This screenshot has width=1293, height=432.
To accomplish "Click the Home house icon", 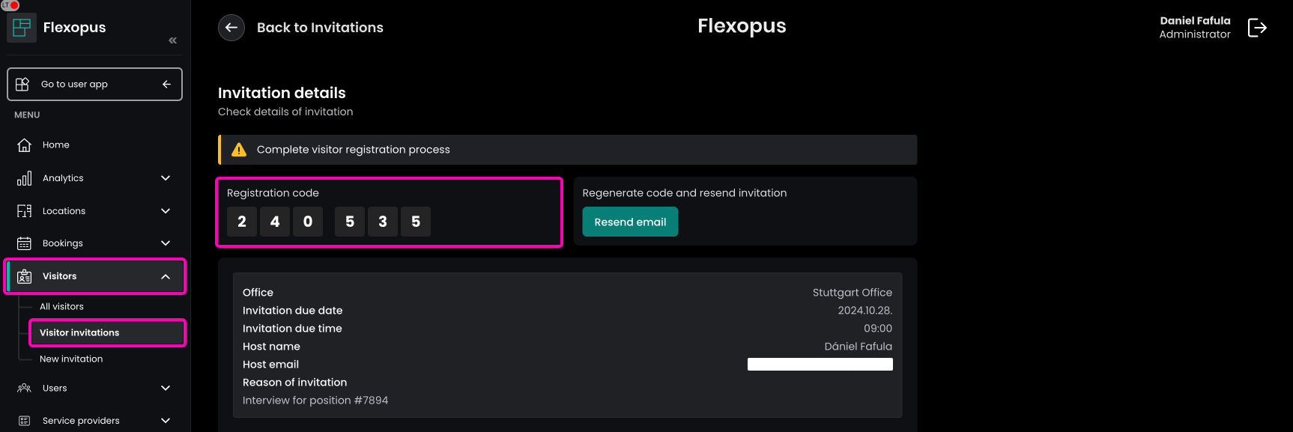I will point(24,145).
